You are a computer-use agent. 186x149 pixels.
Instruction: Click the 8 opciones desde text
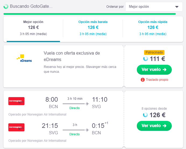click(x=154, y=109)
